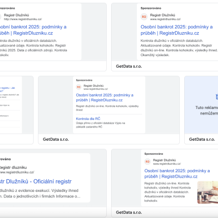Click 'Sponzorováno' label in the Kontrola dle RČ ad
The width and height of the screenshot is (218, 218).
tap(84, 80)
